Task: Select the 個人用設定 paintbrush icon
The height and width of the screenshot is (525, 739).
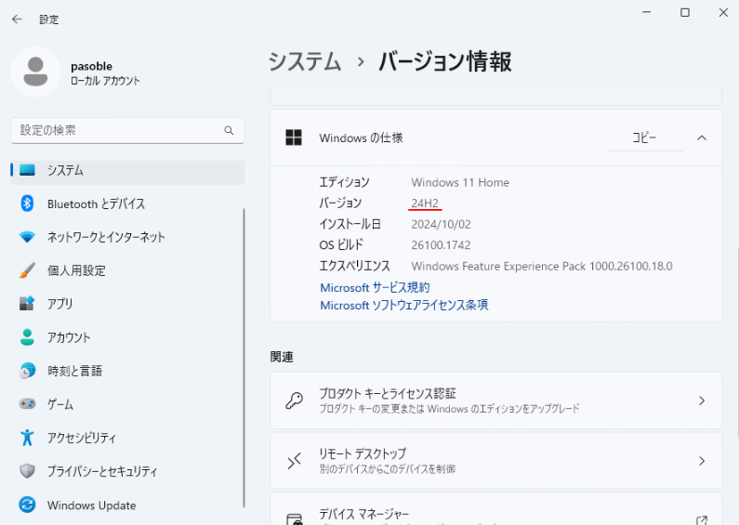Action: (28, 270)
